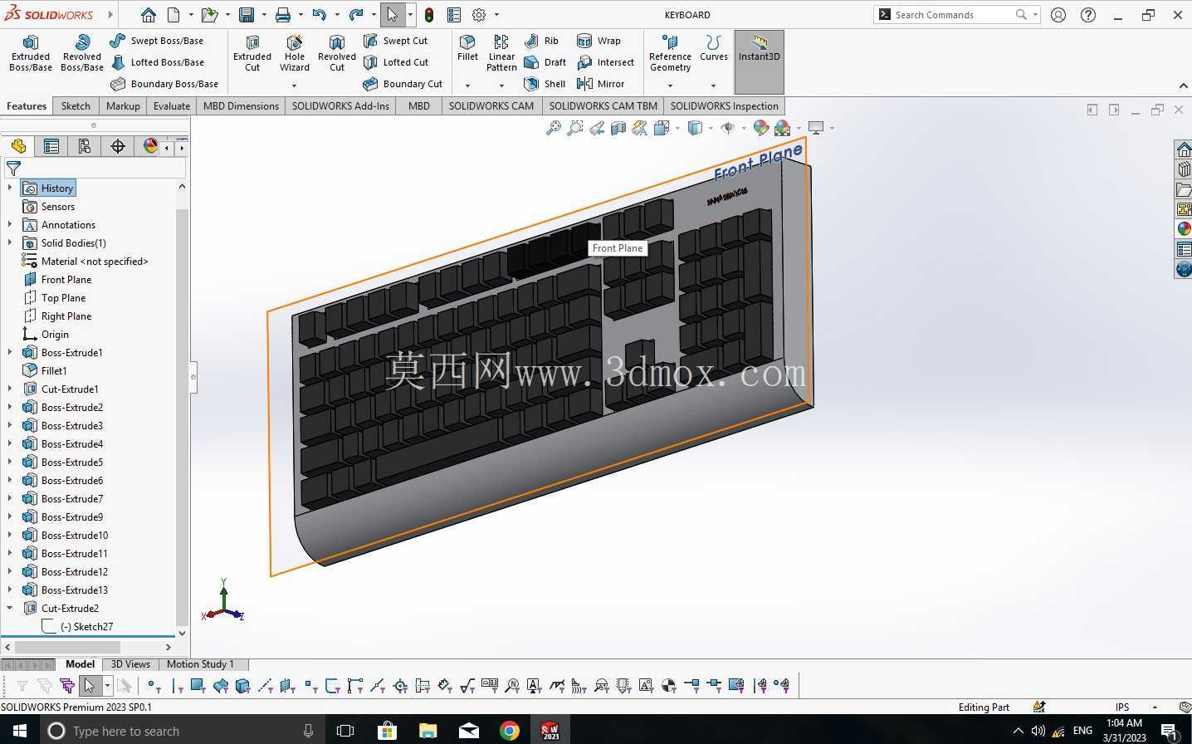Open the Fillet dropdown arrow
This screenshot has height=744, width=1192.
[x=467, y=85]
